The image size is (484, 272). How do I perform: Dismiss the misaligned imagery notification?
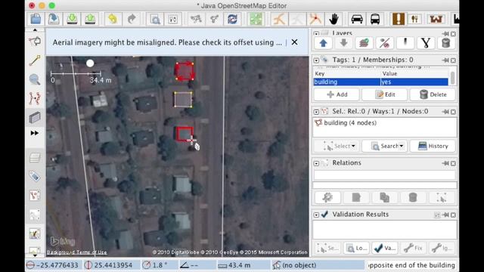(x=294, y=42)
